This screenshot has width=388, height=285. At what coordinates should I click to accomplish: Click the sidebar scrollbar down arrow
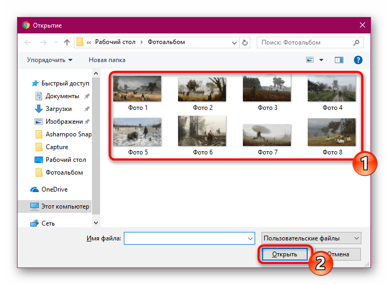tap(96, 223)
